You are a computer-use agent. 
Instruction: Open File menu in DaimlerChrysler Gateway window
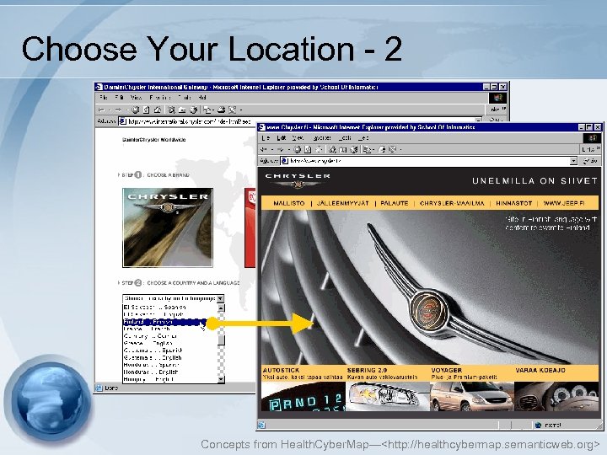pyautogui.click(x=104, y=98)
